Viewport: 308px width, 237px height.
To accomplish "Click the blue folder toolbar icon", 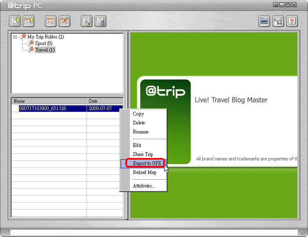I will point(264,21).
